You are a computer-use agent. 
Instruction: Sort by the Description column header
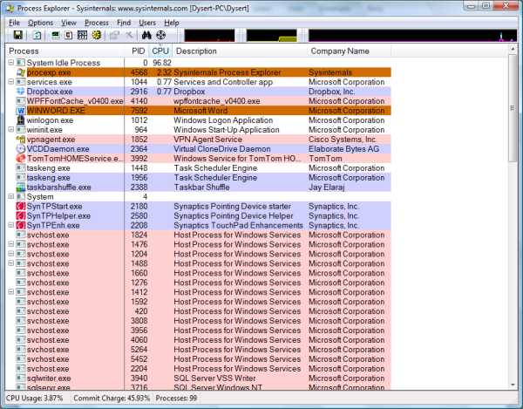pyautogui.click(x=240, y=51)
